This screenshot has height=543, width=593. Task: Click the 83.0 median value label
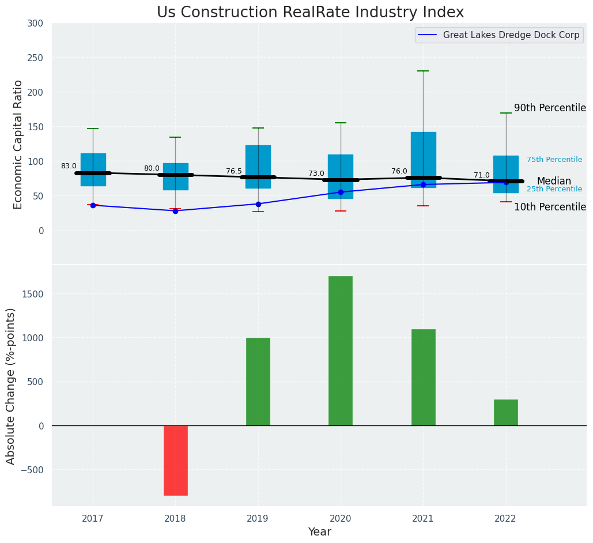[69, 166]
